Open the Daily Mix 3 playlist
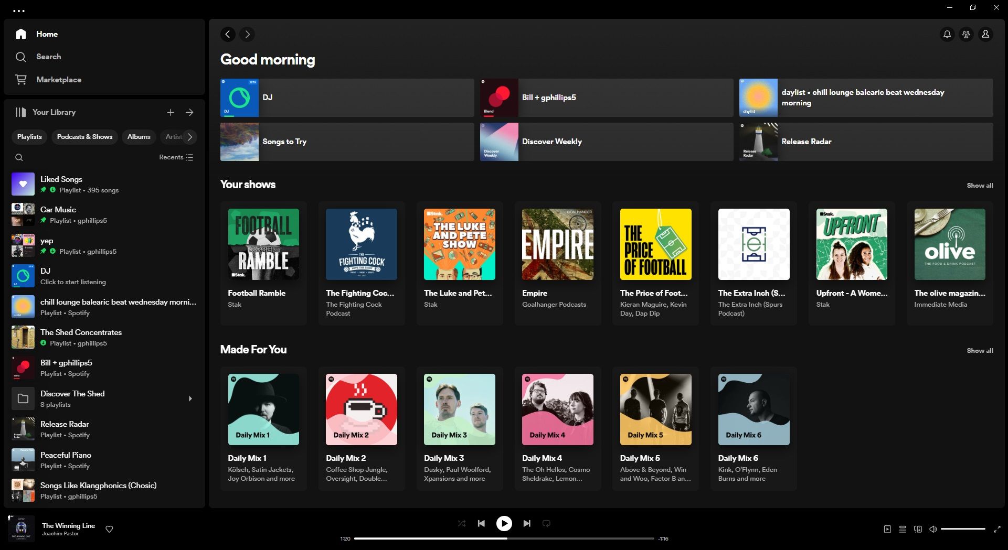Image resolution: width=1008 pixels, height=550 pixels. pyautogui.click(x=459, y=409)
